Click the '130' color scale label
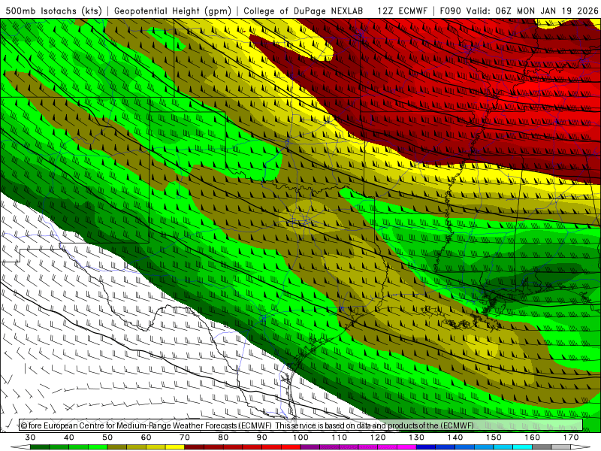601x451 pixels. (x=416, y=437)
